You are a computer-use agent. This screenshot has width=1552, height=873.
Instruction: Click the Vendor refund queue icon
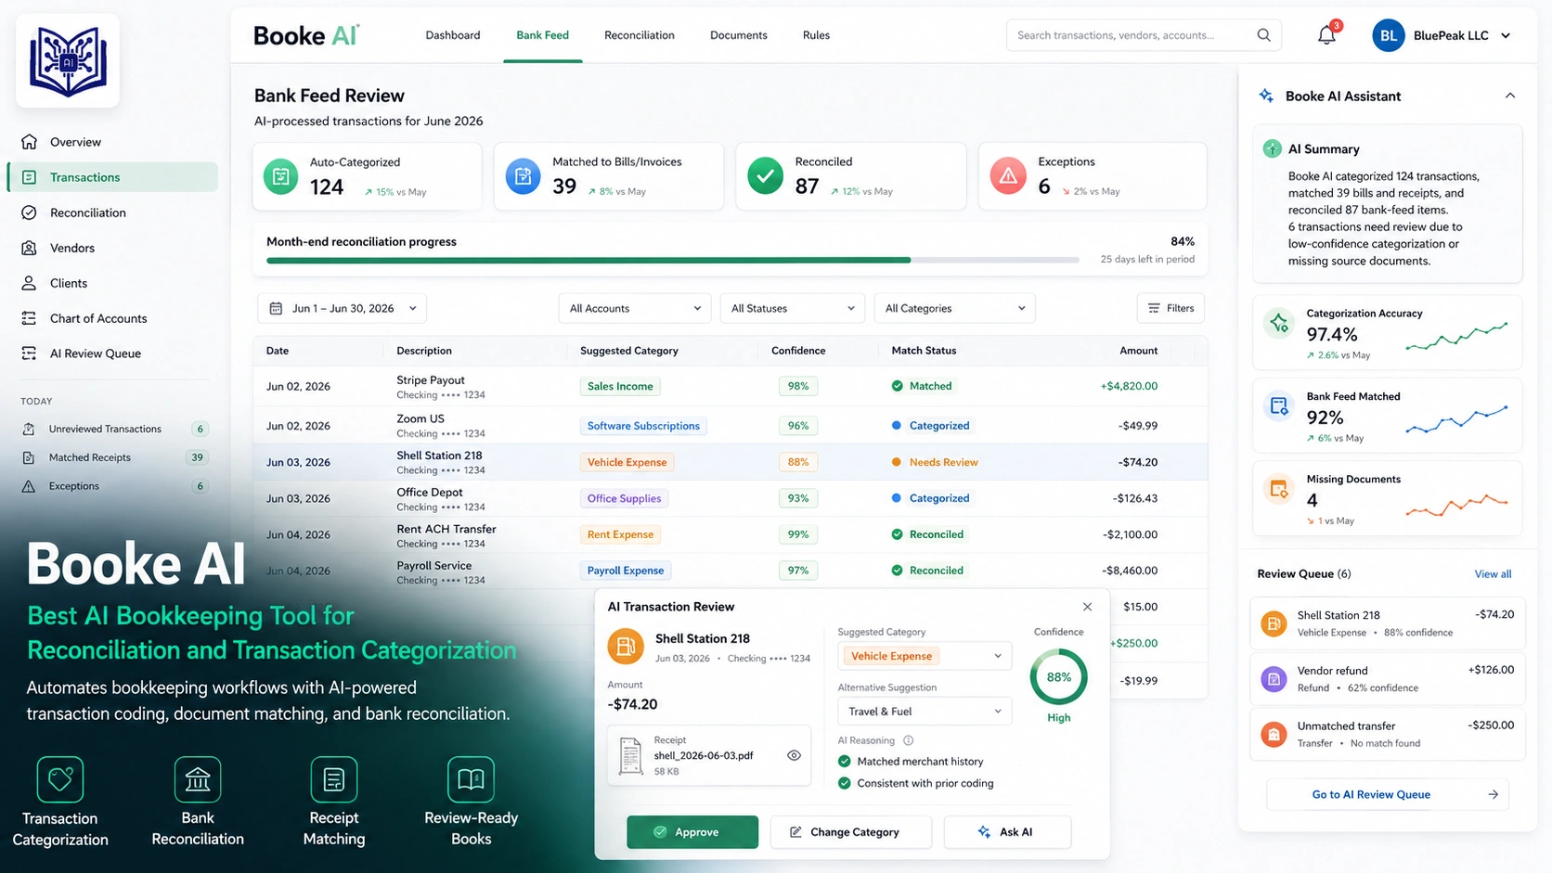(1274, 679)
